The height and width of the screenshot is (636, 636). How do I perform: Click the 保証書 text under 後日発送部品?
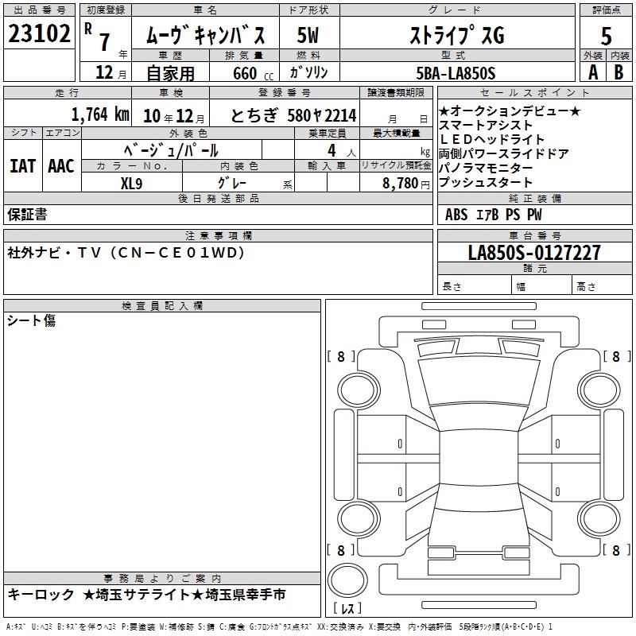pos(27,215)
